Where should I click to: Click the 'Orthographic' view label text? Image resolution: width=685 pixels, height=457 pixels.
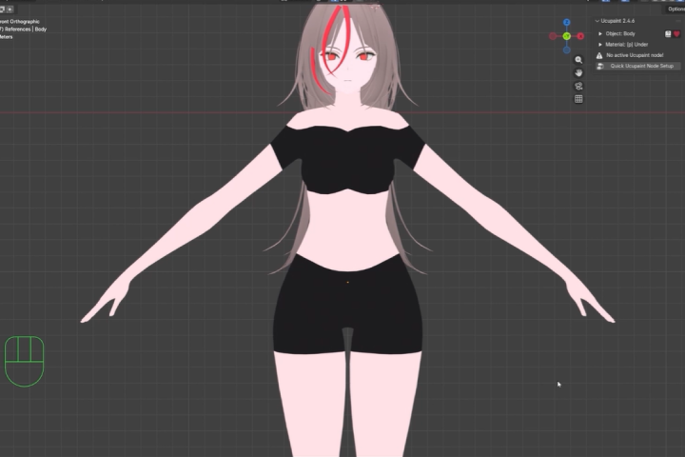(24, 22)
